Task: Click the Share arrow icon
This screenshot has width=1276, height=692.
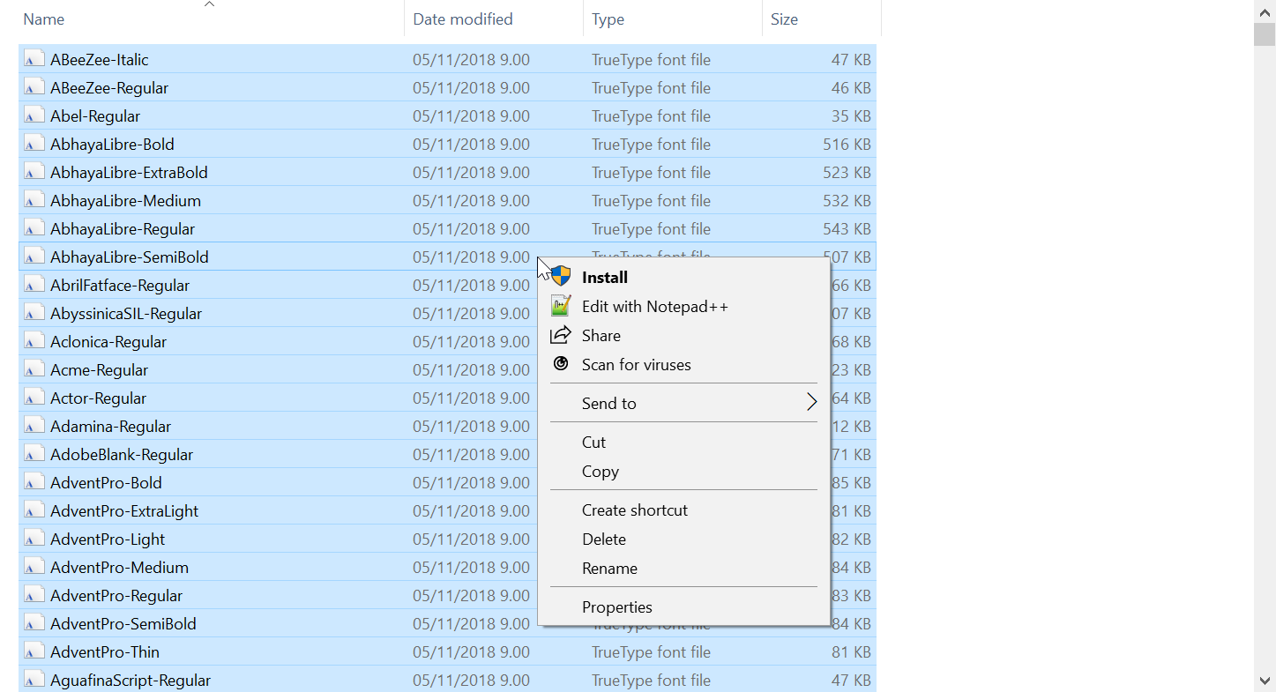Action: 561,335
